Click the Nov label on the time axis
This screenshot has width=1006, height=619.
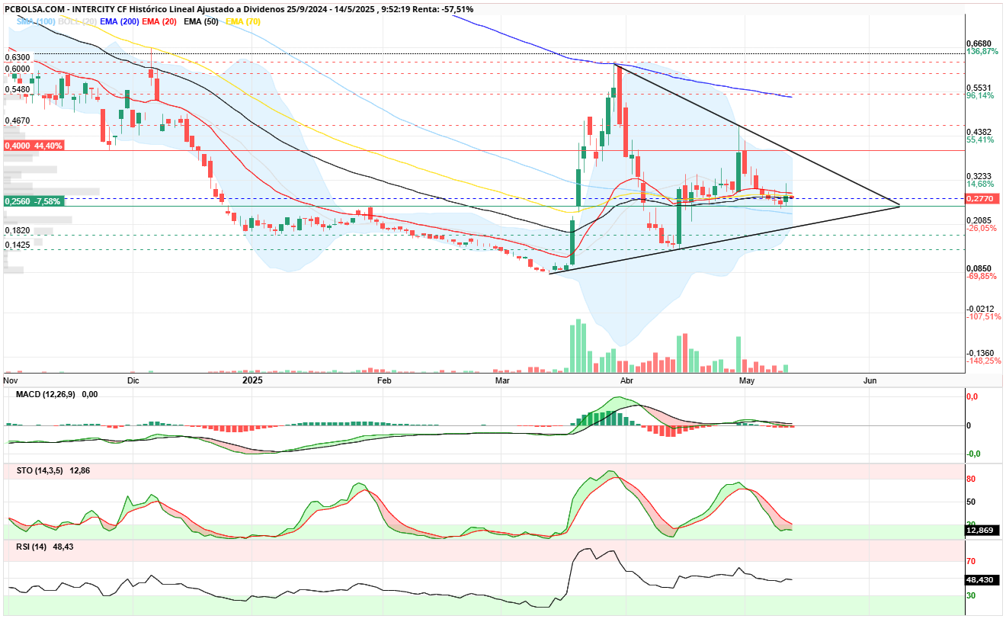tap(11, 379)
